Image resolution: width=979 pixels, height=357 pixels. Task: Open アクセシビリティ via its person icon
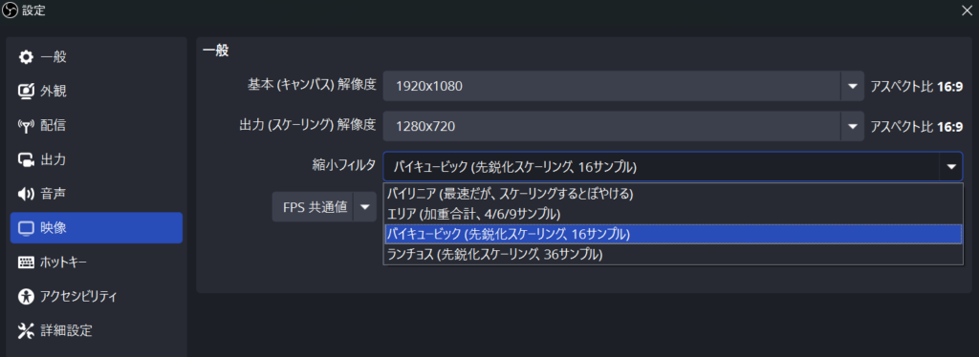(26, 297)
